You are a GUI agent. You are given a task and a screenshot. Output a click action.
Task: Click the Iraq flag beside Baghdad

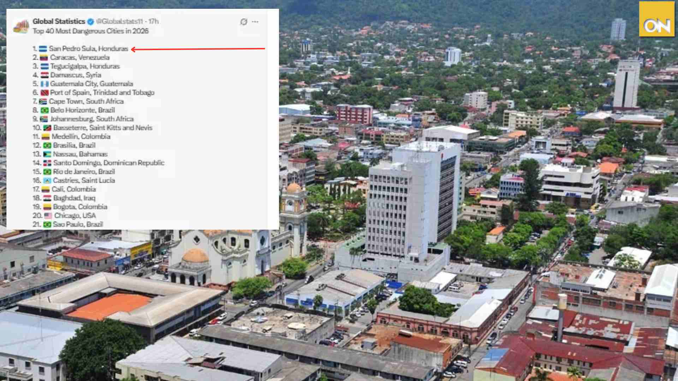[47, 199]
